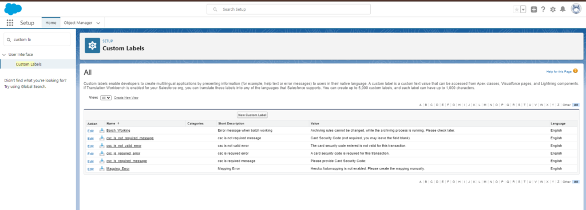Switch to the Home tab
Image resolution: width=586 pixels, height=210 pixels.
51,23
